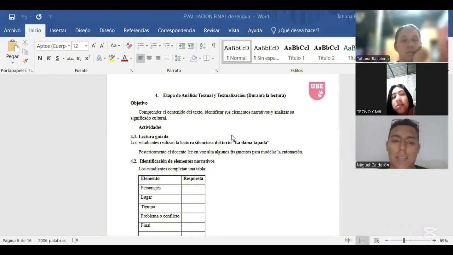Screen dimensions: 453x255
Task: Switch to the Revisar tab
Action: [x=212, y=30]
